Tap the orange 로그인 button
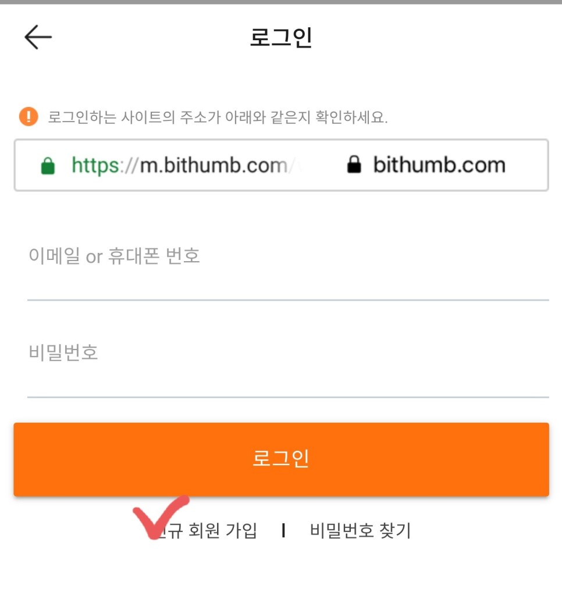The image size is (562, 610). [x=281, y=459]
